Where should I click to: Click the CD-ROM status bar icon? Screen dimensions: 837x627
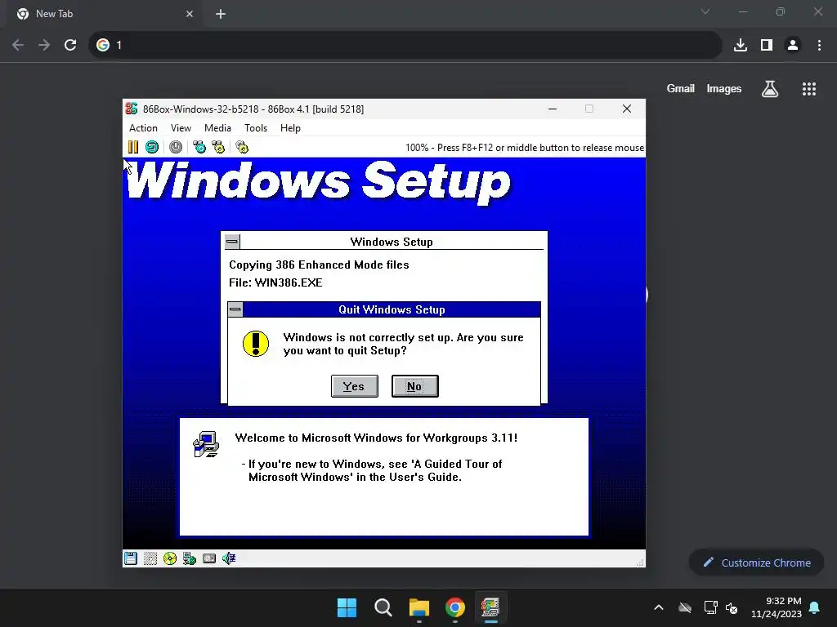point(170,558)
